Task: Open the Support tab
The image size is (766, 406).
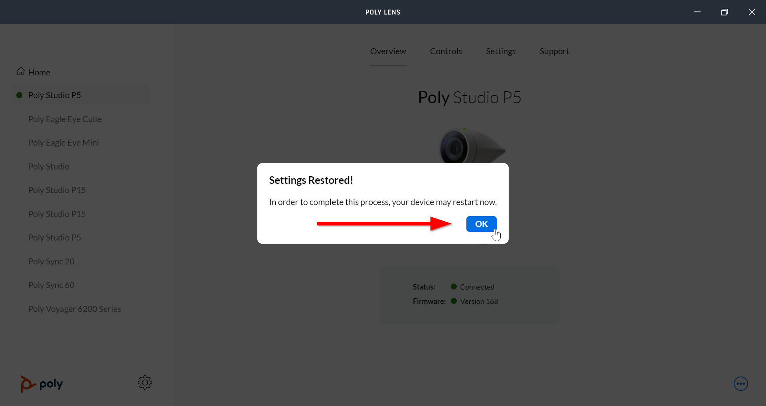Action: (554, 51)
